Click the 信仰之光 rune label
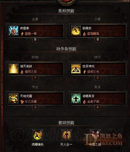 [93, 72]
